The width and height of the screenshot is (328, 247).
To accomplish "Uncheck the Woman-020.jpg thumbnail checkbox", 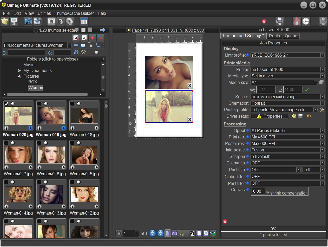I will pyautogui.click(x=6, y=104).
